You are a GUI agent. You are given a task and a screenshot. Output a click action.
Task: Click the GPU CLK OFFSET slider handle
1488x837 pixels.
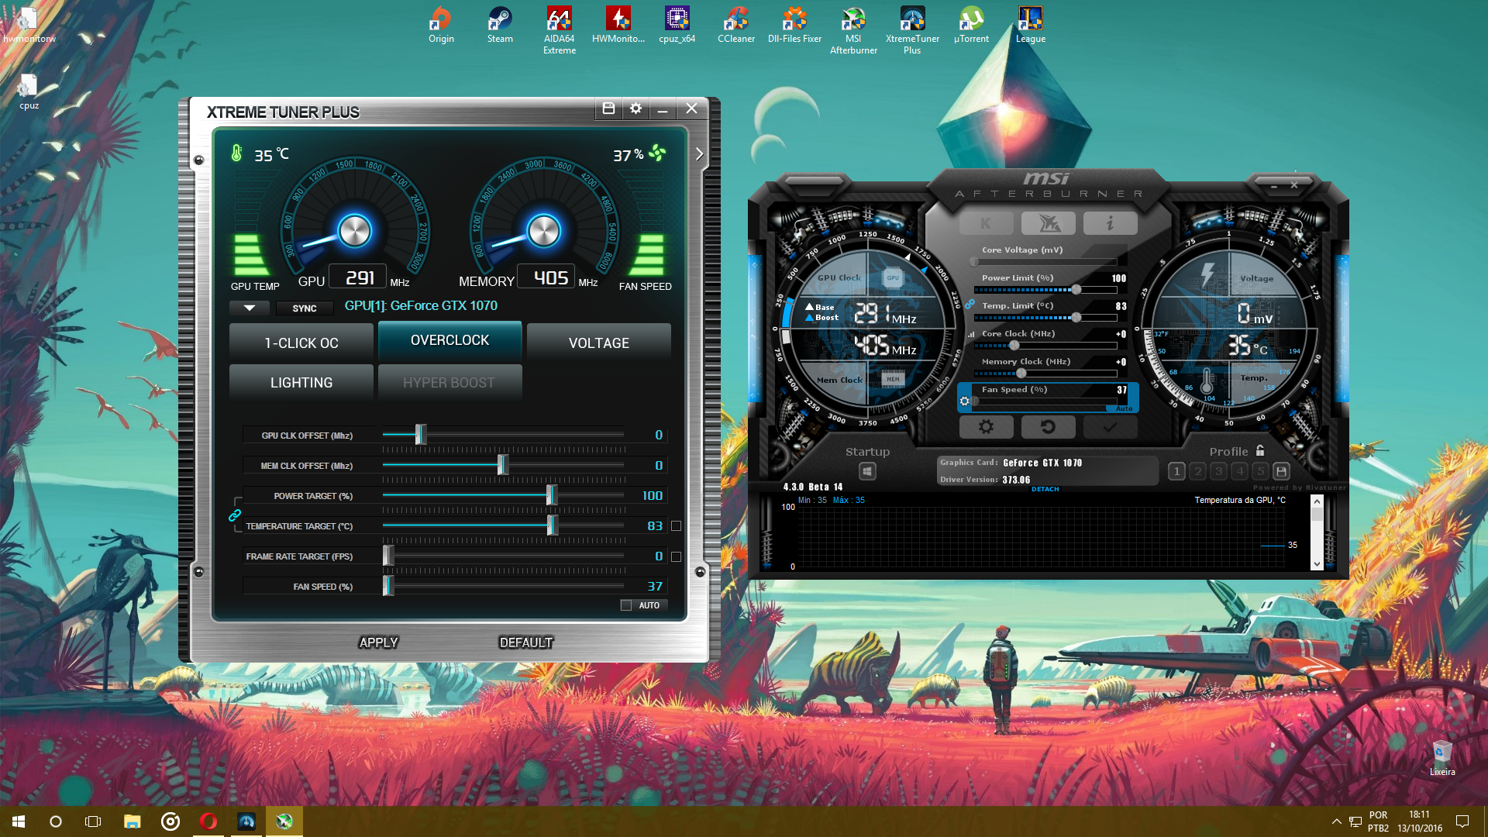pyautogui.click(x=420, y=435)
